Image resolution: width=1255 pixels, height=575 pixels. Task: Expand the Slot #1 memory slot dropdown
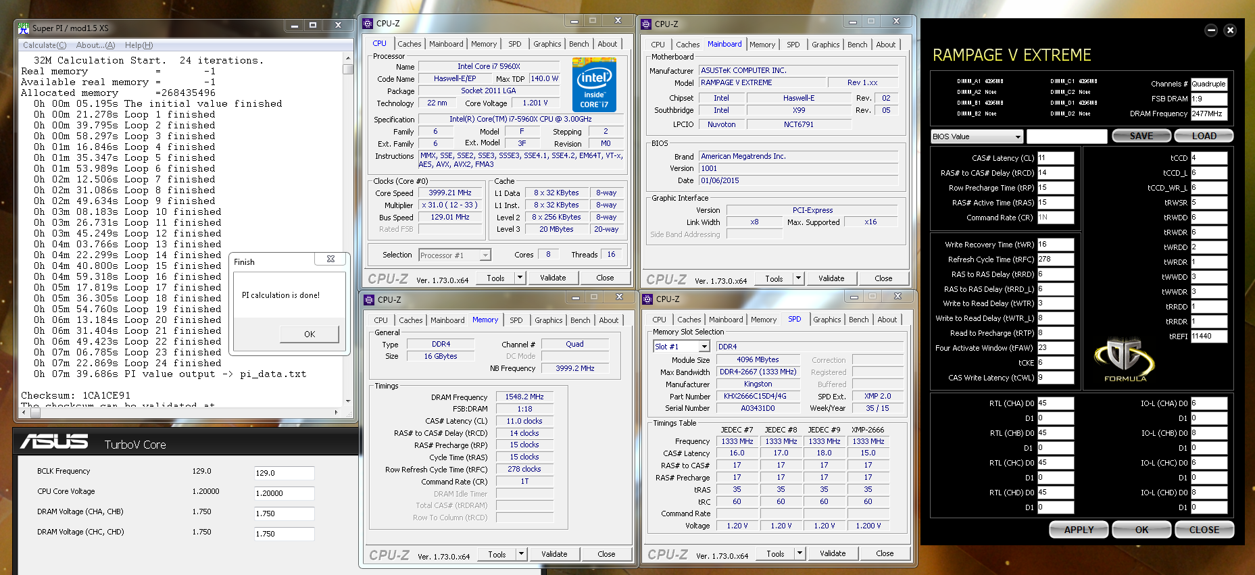704,347
